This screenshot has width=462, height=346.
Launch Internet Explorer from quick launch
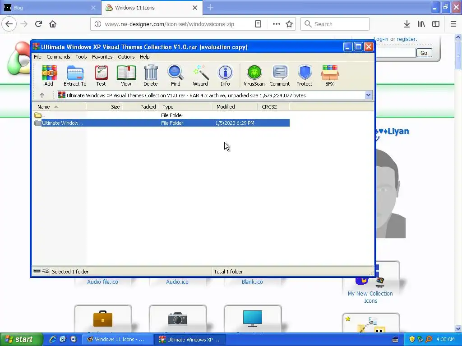53,340
